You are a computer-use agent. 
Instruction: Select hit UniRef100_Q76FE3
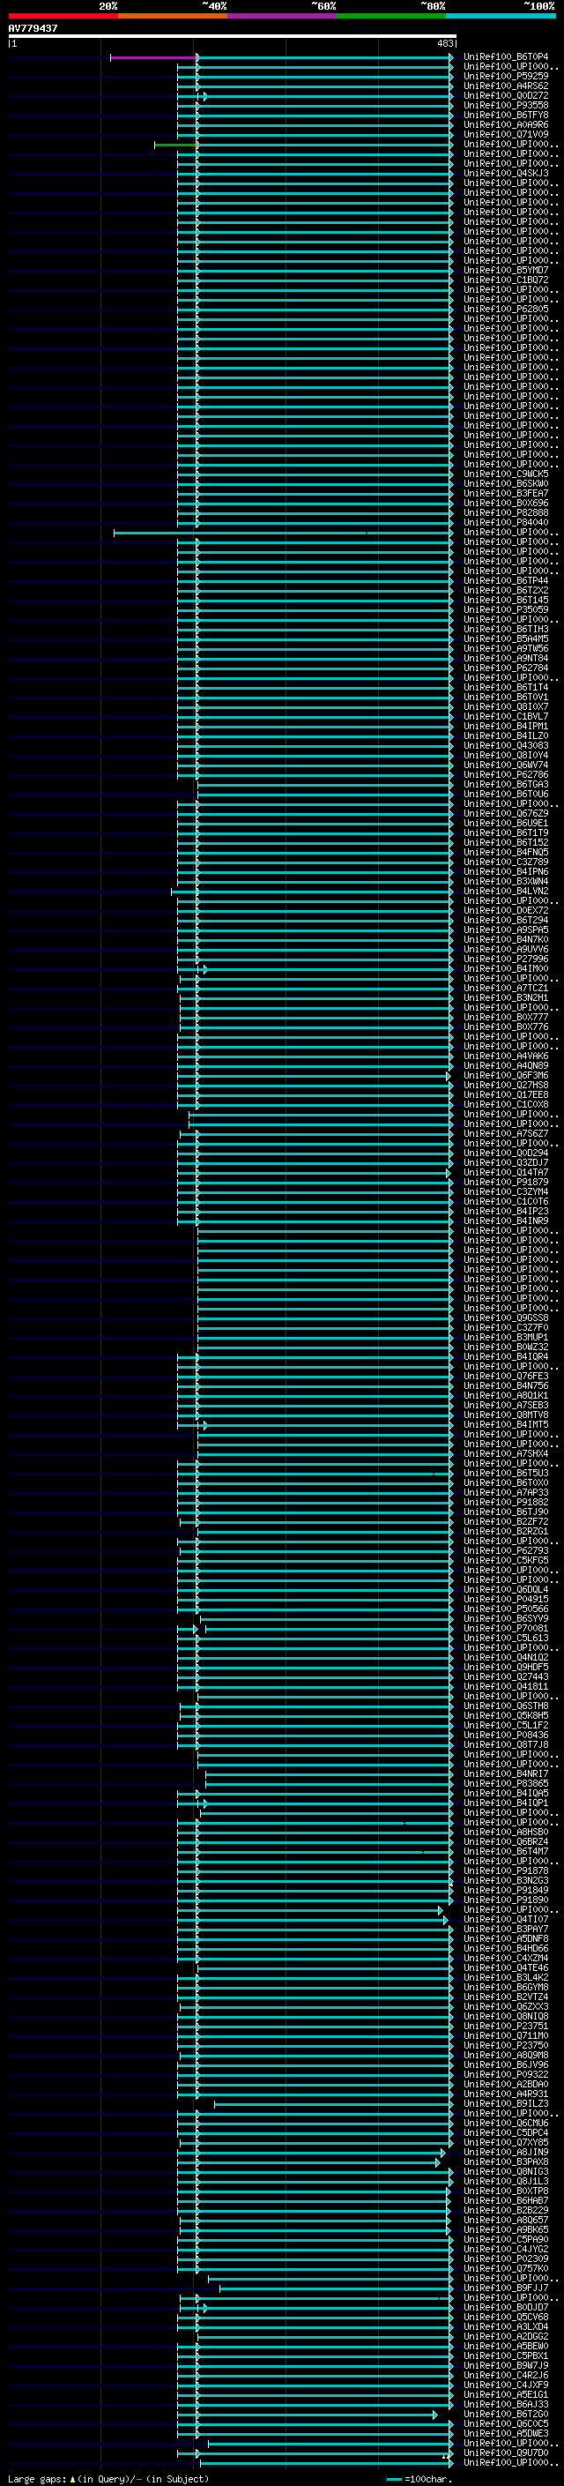point(505,1377)
